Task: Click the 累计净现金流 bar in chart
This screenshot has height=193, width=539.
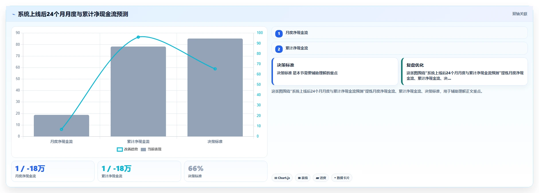Action: pos(138,91)
